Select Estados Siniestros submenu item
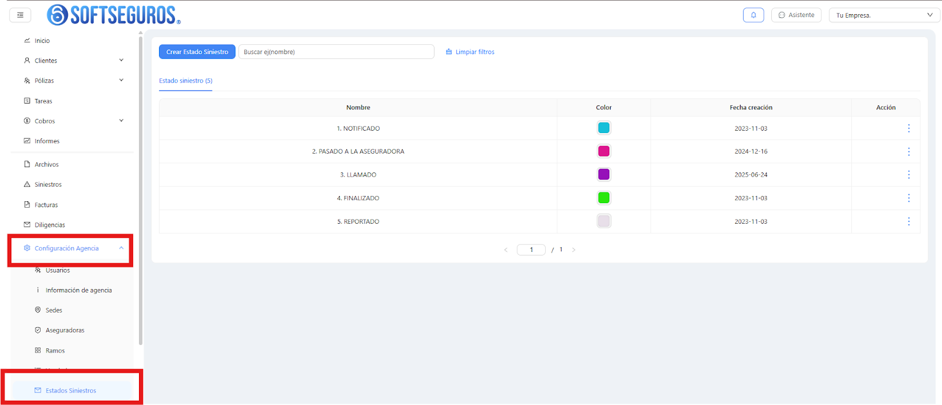This screenshot has width=942, height=405. pyautogui.click(x=72, y=390)
